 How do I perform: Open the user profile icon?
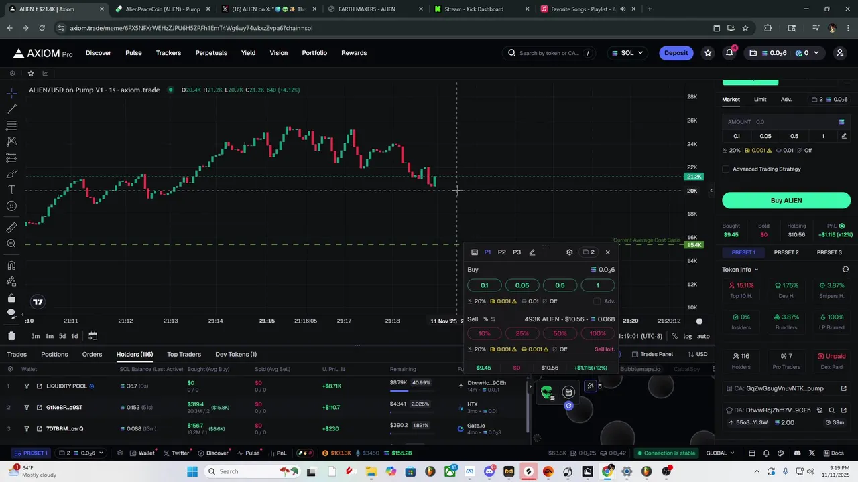[840, 53]
